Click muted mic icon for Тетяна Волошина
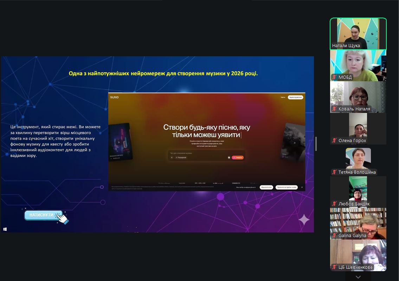399x281 pixels. [335, 172]
